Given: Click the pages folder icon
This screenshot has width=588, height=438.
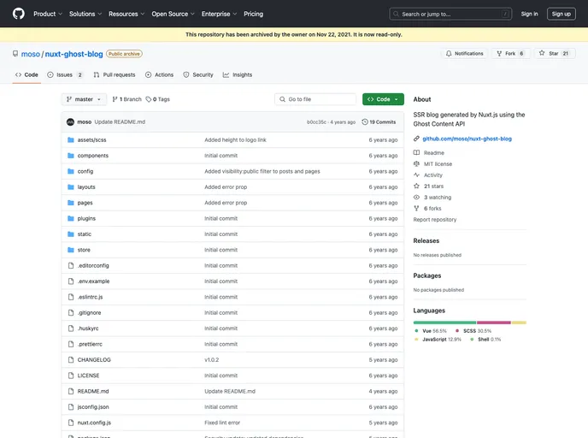Looking at the screenshot, I should (70, 203).
